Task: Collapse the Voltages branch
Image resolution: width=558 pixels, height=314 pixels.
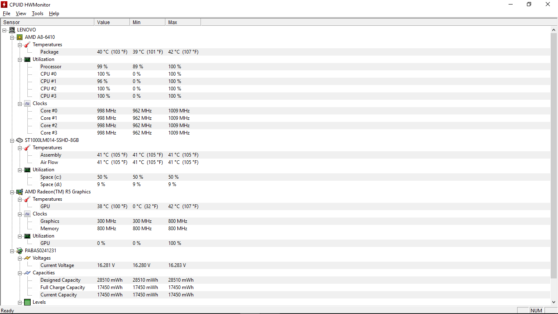Action: point(20,258)
